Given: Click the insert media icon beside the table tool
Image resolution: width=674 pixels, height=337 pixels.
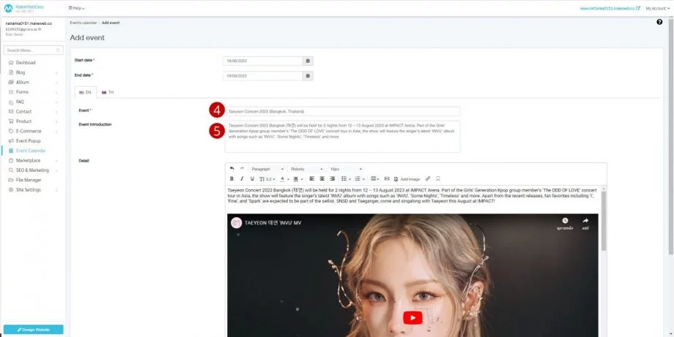Looking at the screenshot, I should [386, 178].
